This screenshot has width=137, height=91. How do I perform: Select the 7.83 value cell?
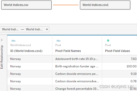point(120,59)
